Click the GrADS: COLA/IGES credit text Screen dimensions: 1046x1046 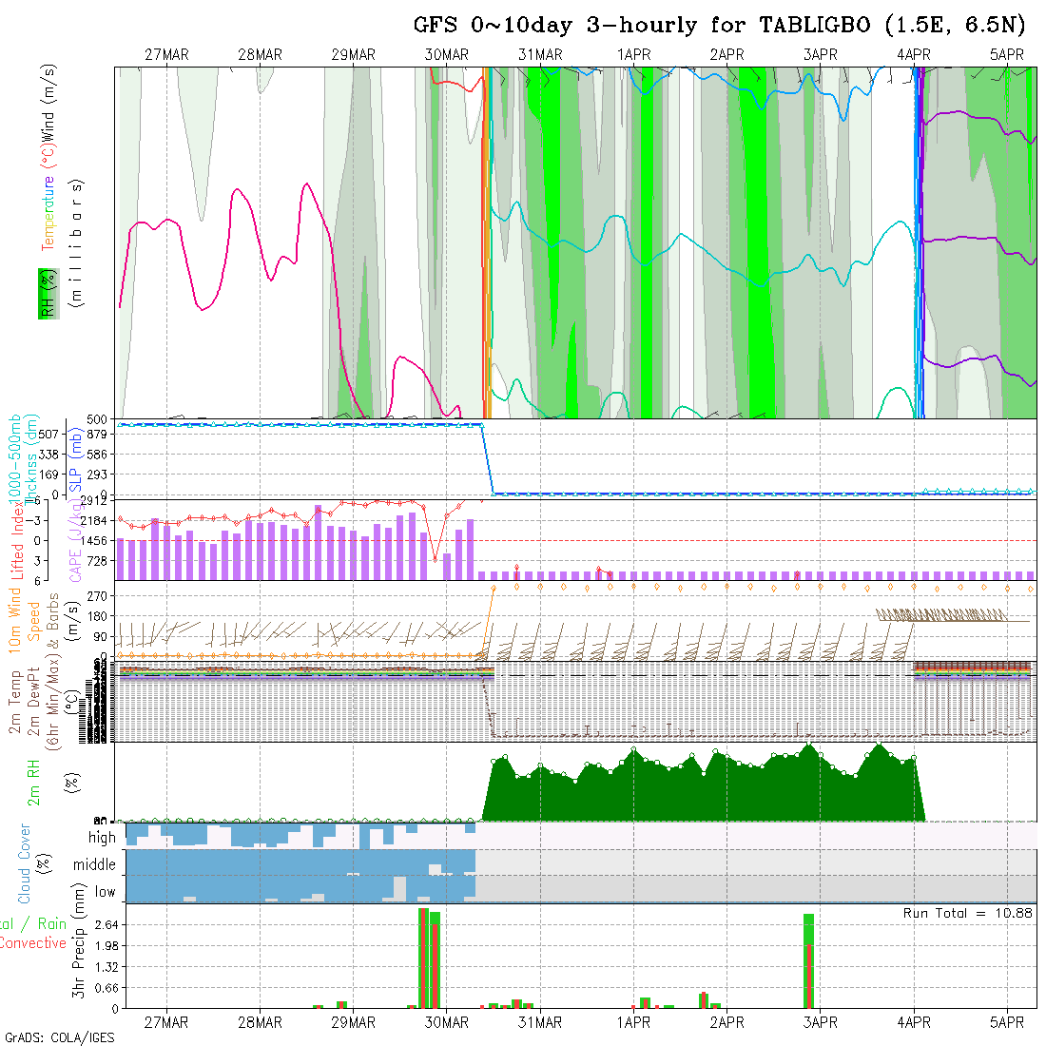pyautogui.click(x=59, y=1037)
